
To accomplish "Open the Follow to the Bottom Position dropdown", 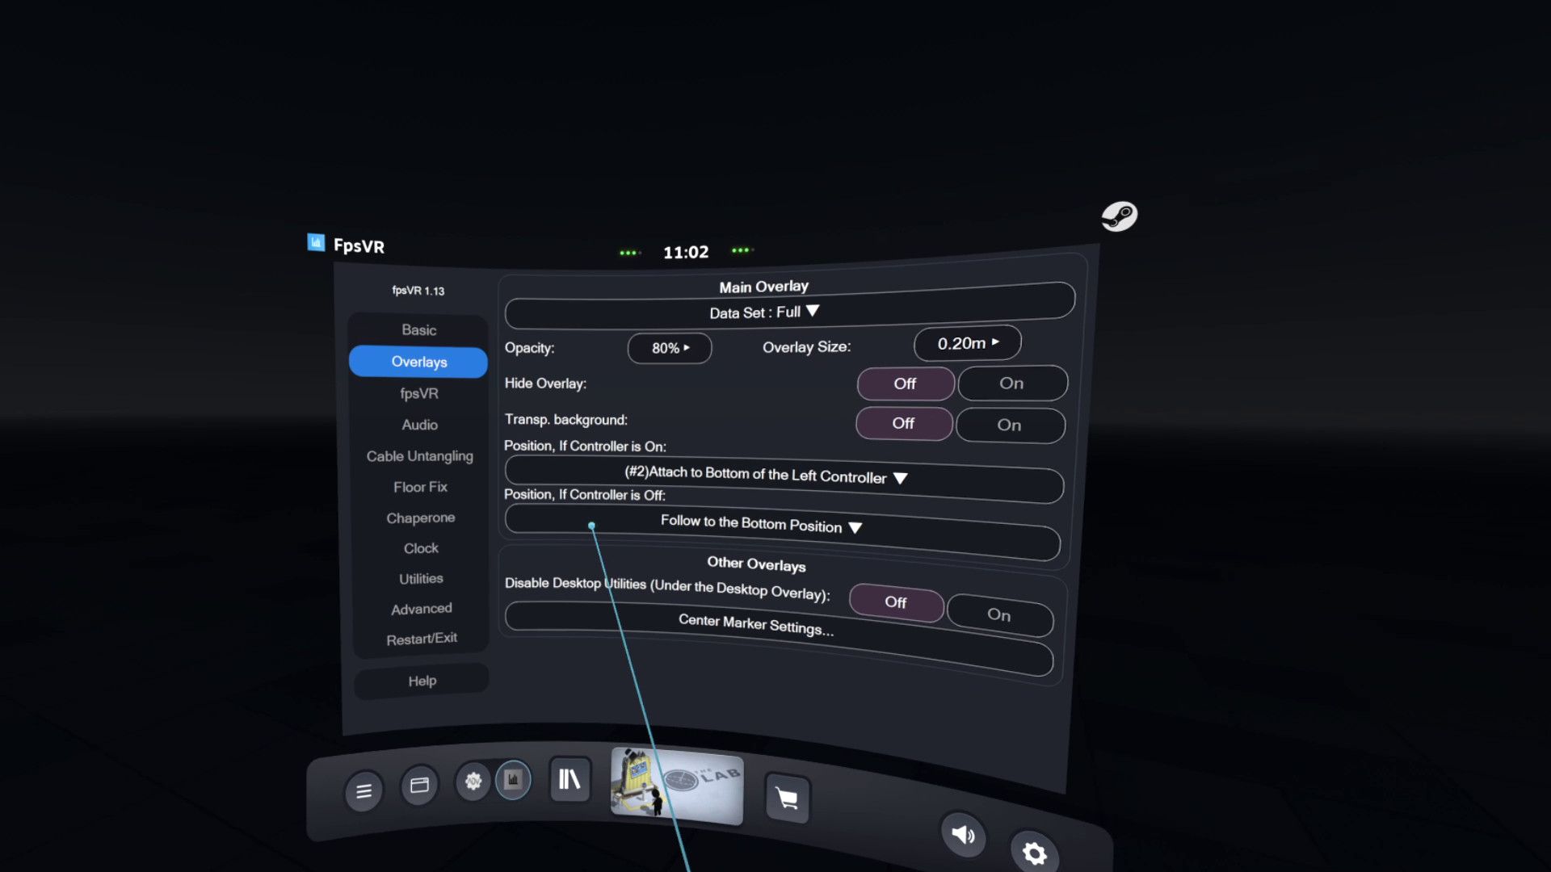I will pyautogui.click(x=760, y=526).
